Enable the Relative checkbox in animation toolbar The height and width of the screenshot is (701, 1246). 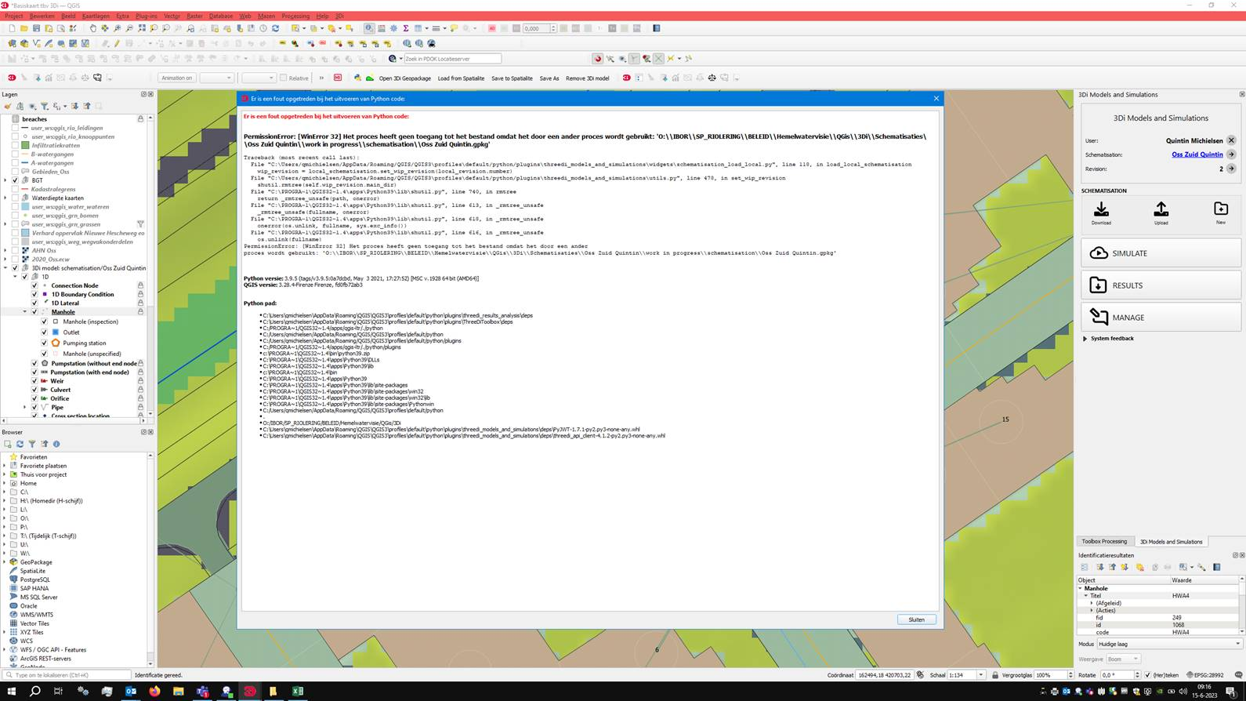284,78
